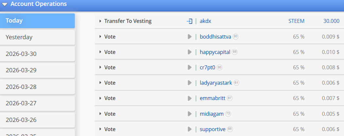Click the play arrow icon beside emmabritt
Viewport: 344px width, 136px height.
(189, 98)
